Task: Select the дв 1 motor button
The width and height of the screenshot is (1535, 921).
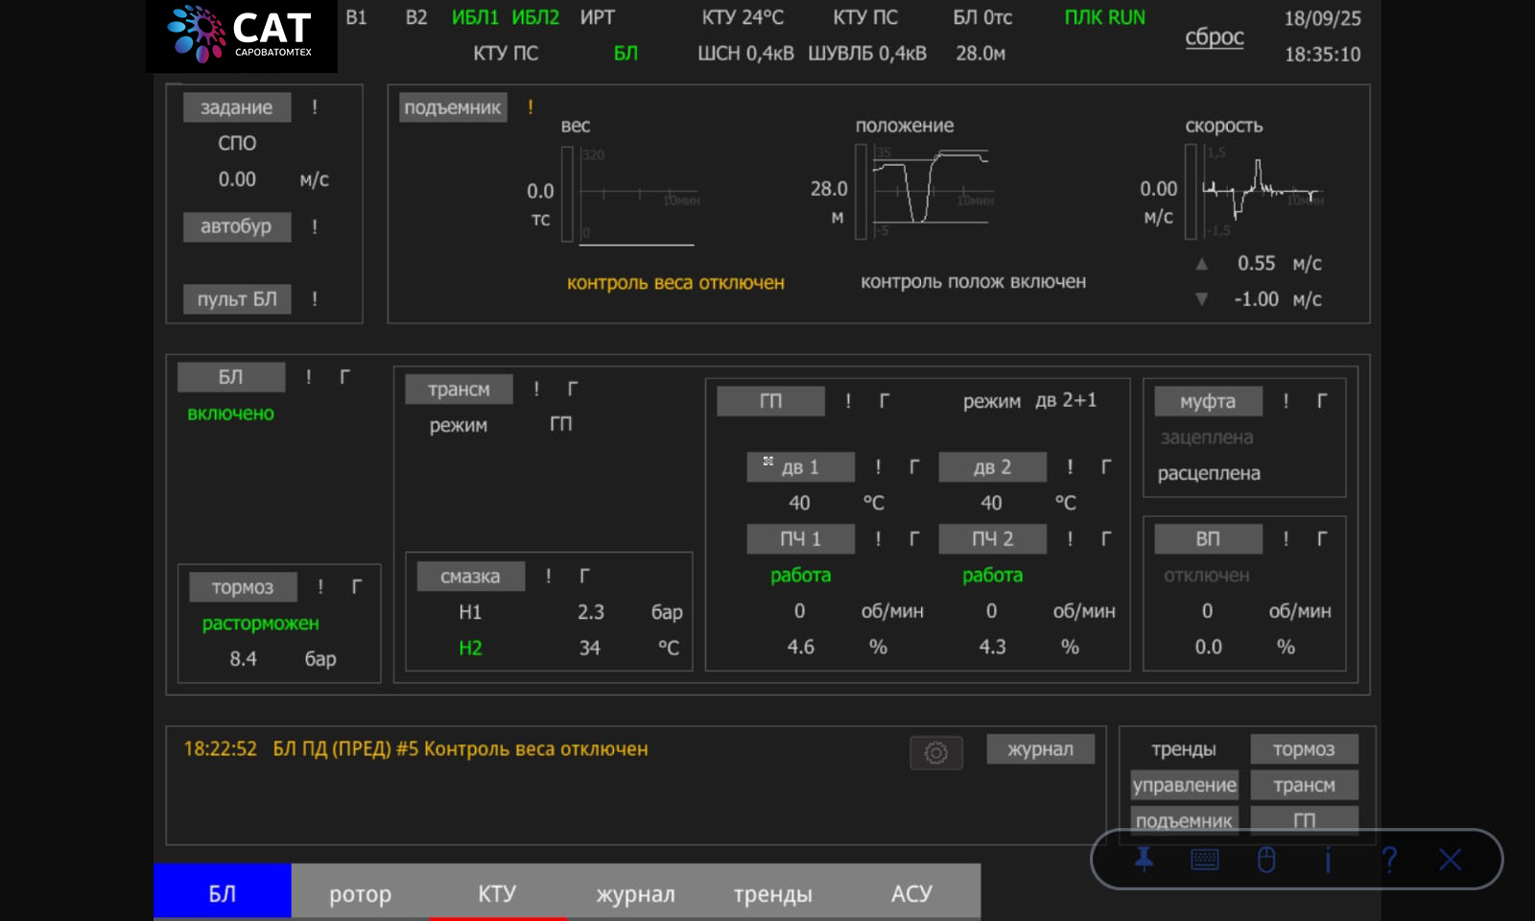Action: (x=801, y=467)
